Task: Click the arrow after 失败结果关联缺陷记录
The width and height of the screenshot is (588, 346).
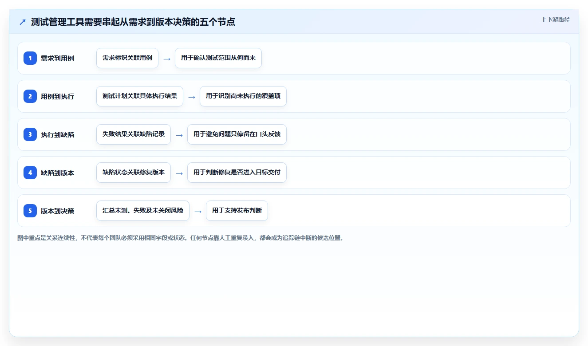Action: [x=179, y=135]
